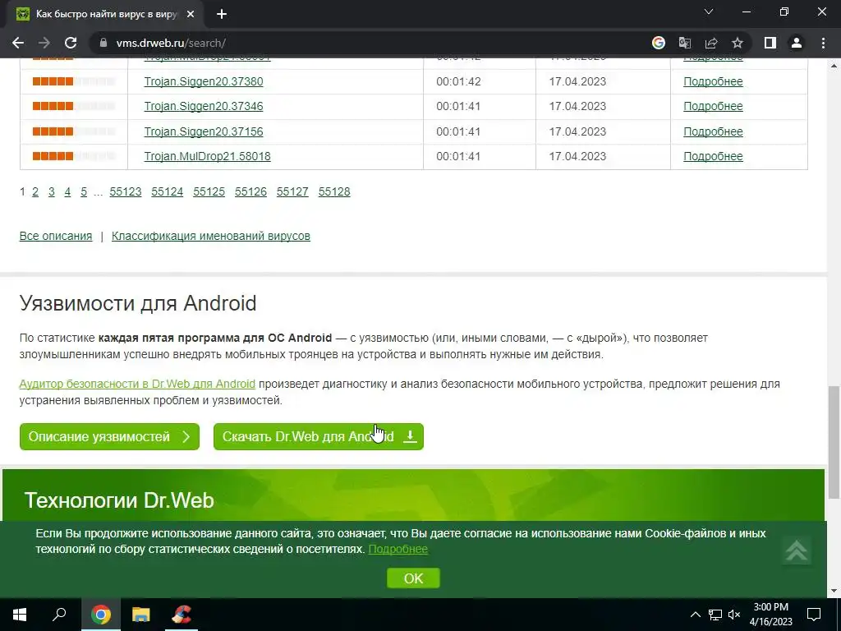Click Подробнее in Trojan.Siggen20.37380 row
This screenshot has height=631, width=841.
pos(713,81)
